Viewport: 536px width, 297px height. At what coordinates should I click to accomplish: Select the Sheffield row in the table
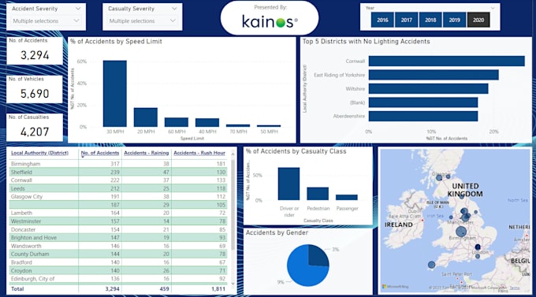[118, 172]
